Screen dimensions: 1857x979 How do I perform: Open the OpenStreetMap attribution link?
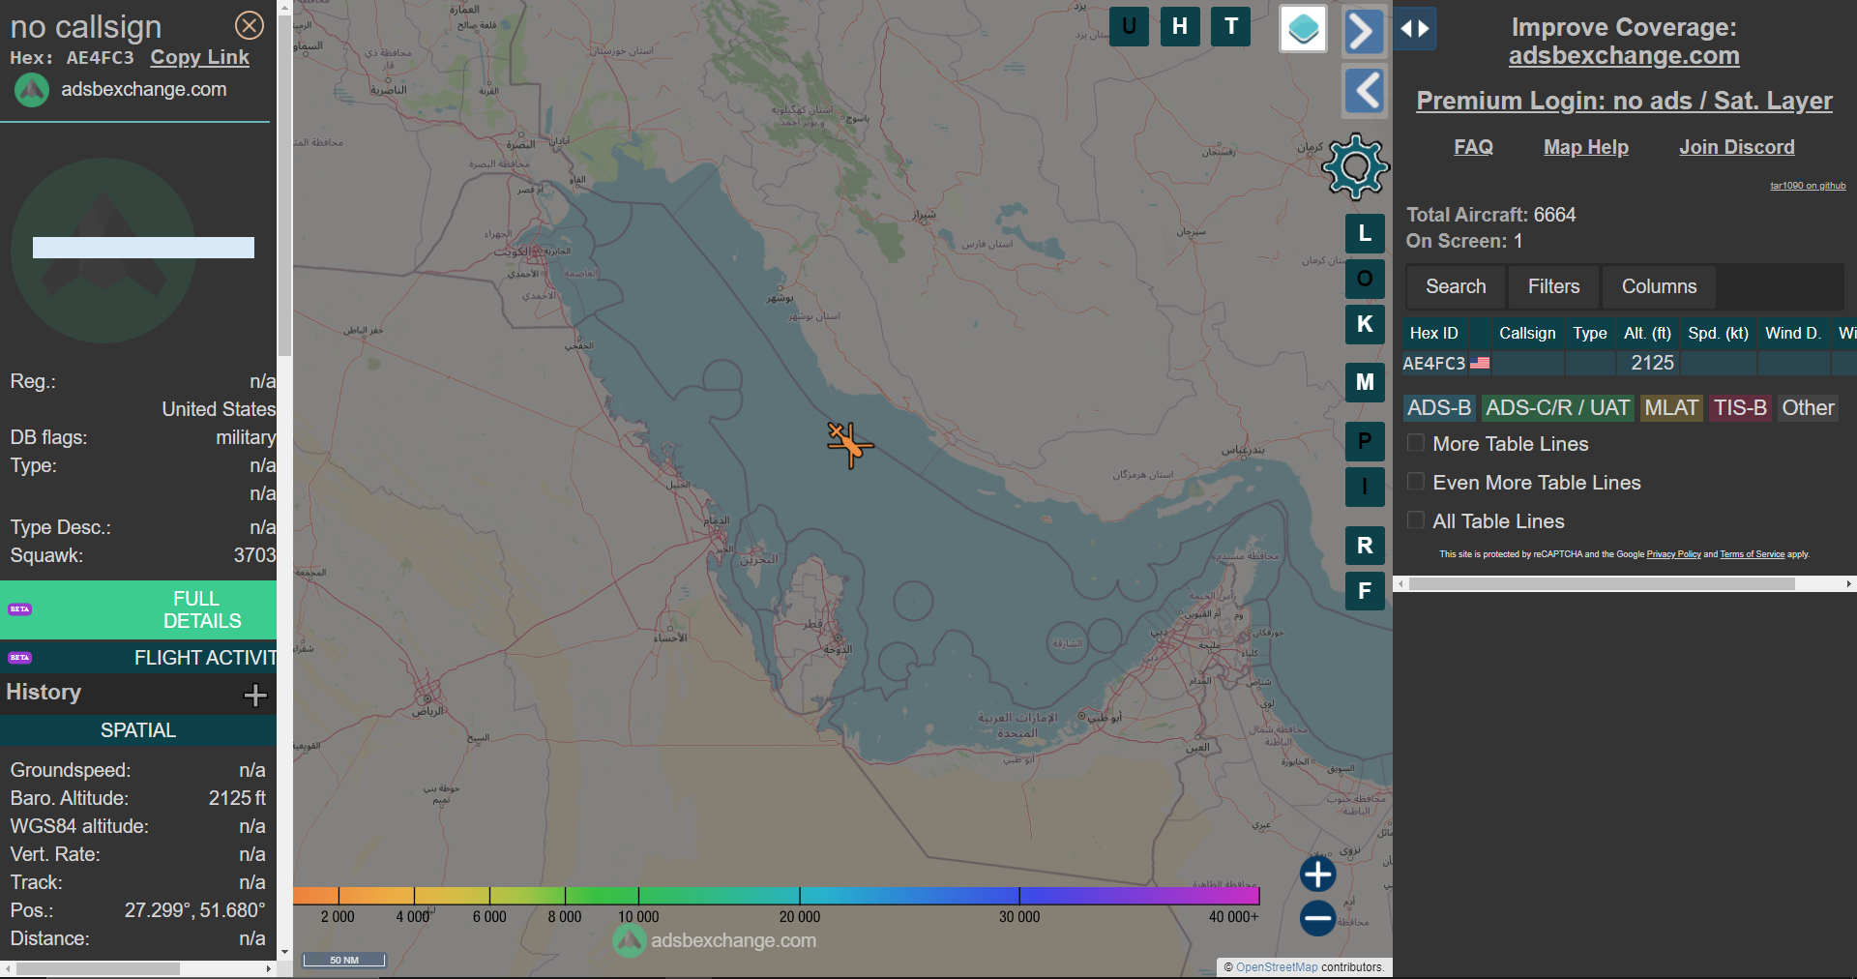(1277, 967)
